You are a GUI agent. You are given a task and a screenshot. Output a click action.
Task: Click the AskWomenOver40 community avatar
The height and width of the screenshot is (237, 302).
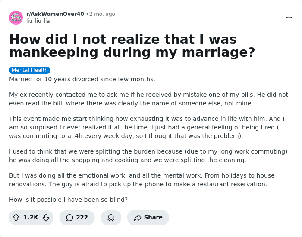pyautogui.click(x=16, y=18)
